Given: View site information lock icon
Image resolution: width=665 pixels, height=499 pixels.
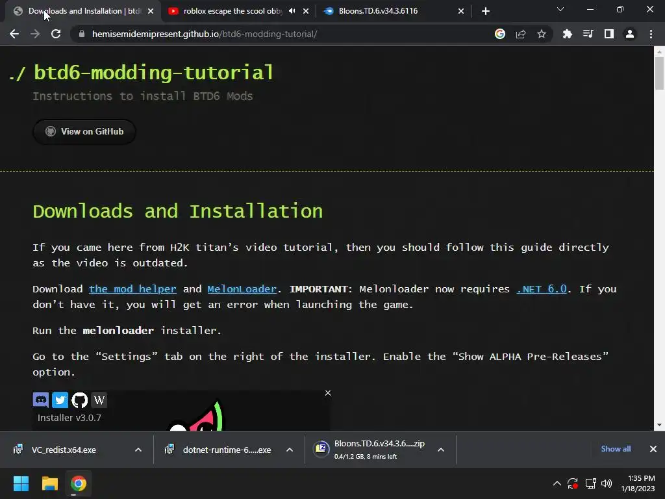Looking at the screenshot, I should (x=81, y=34).
